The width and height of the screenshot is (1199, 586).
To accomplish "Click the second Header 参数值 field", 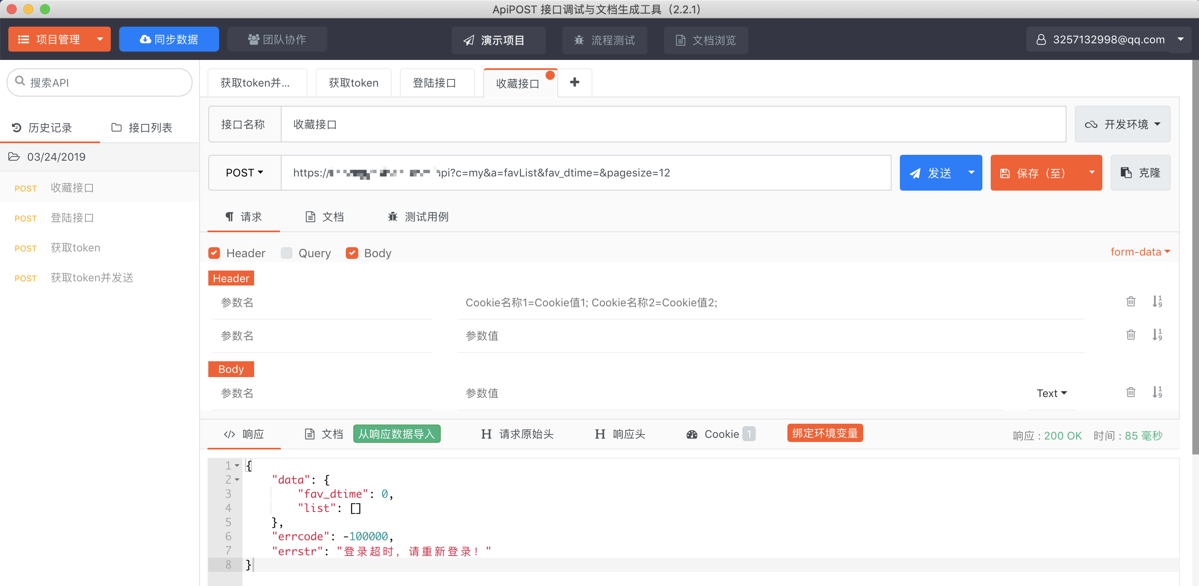I will 771,336.
